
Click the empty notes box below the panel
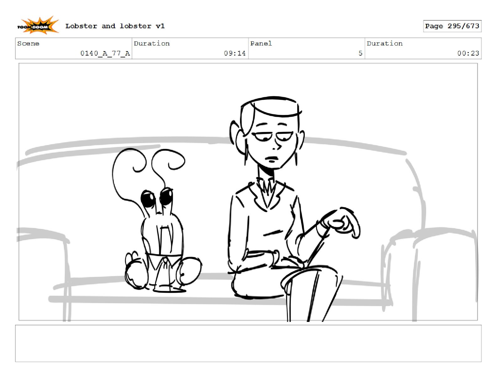[x=248, y=343]
